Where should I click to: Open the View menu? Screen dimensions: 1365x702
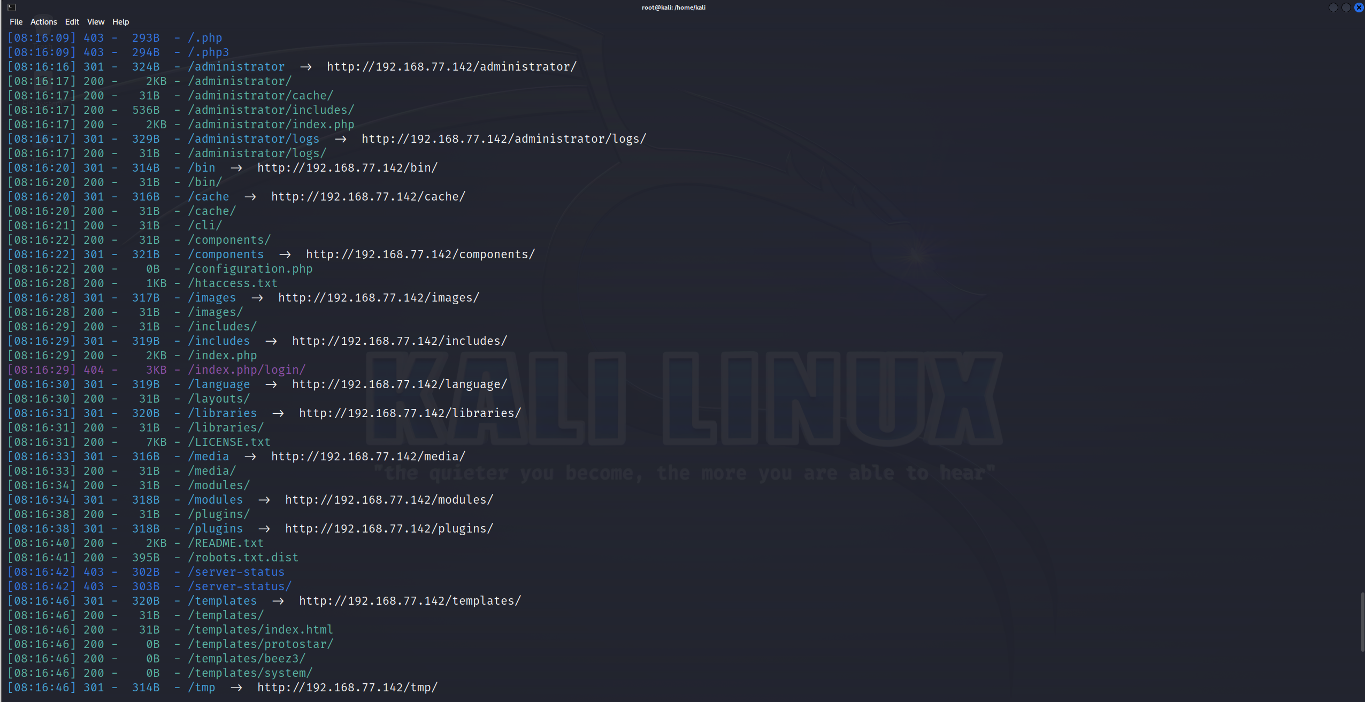96,22
